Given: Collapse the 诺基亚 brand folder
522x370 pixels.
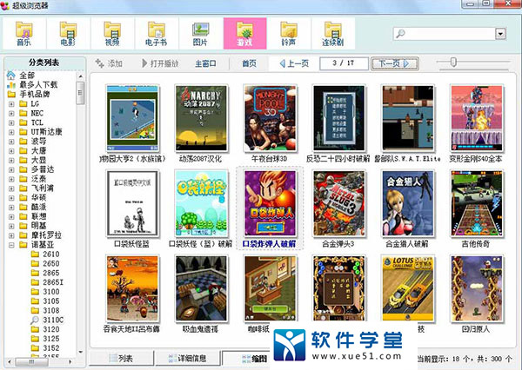Looking at the screenshot, I should [x=11, y=245].
